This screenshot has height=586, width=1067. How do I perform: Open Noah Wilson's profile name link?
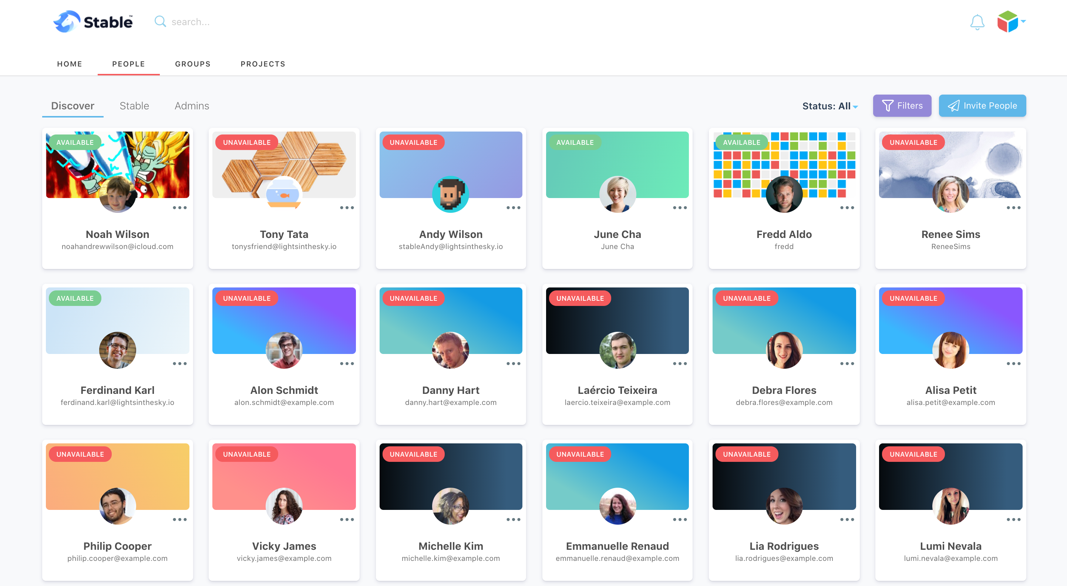[118, 235]
